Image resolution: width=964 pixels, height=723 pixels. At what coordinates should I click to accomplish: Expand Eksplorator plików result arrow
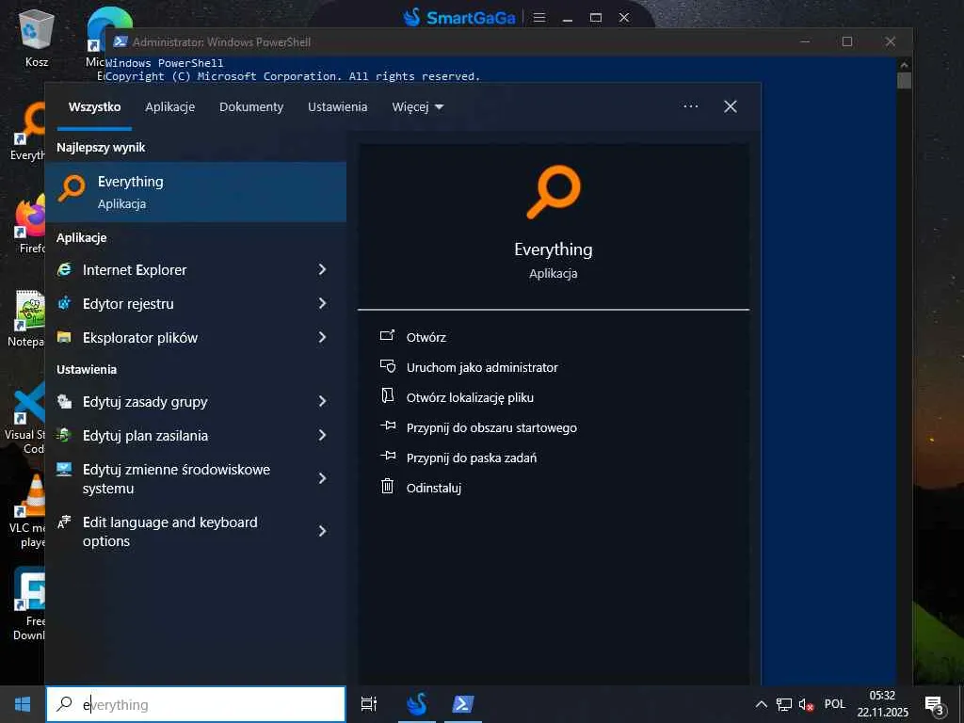click(322, 337)
